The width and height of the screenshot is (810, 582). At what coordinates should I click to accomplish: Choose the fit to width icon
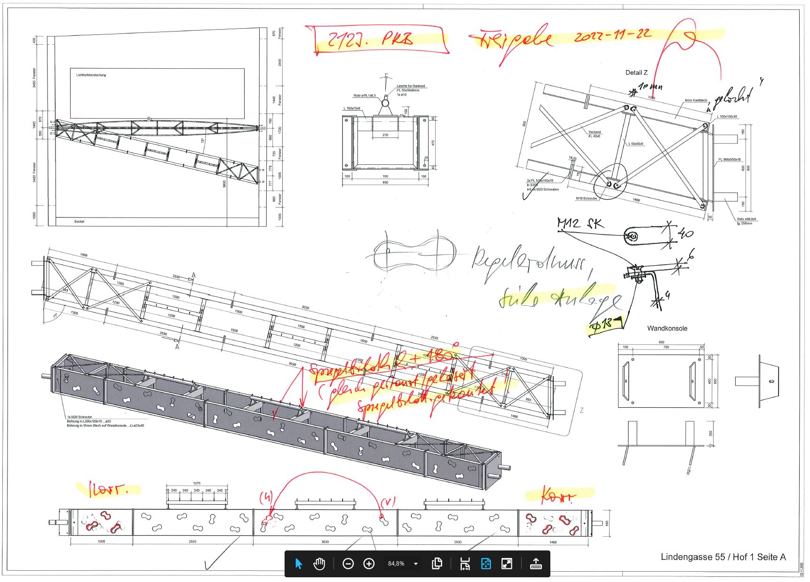465,564
